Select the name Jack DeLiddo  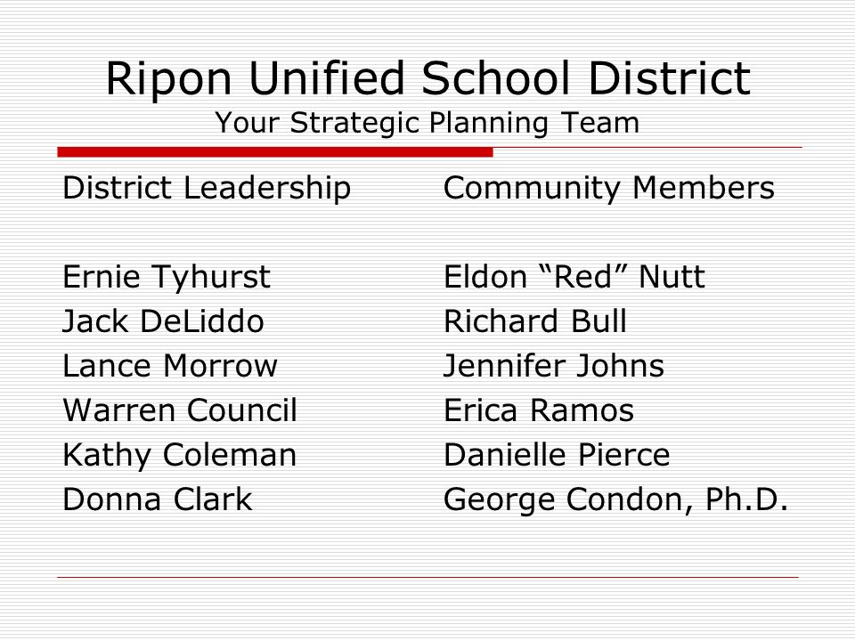(164, 321)
